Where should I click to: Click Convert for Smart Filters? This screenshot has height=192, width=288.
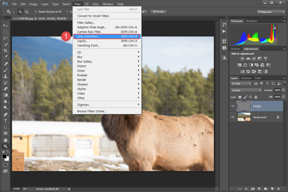[x=107, y=16]
